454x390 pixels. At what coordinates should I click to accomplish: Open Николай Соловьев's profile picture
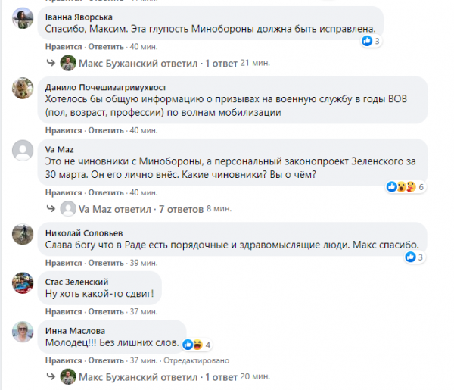pyautogui.click(x=23, y=232)
